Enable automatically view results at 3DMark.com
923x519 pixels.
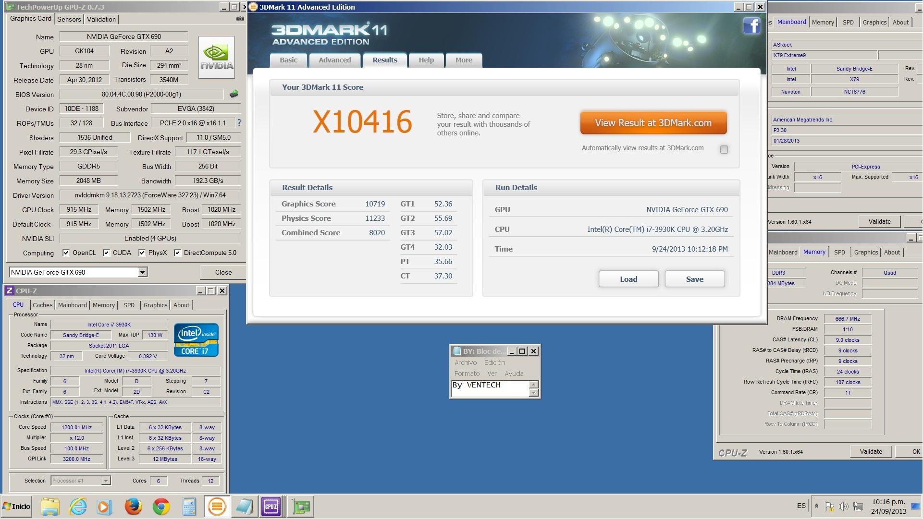tap(724, 149)
